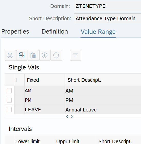Screen dimensions: 141x144
Task: Delete a row with the minus icon
Action: tap(56, 55)
